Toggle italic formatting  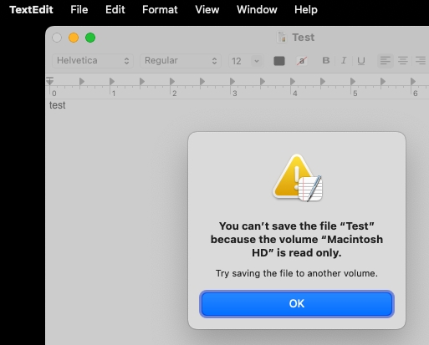point(344,60)
